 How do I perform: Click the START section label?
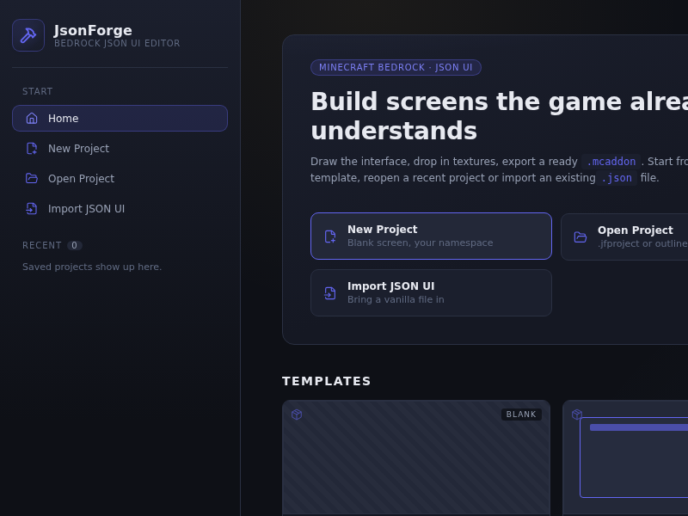(x=37, y=91)
